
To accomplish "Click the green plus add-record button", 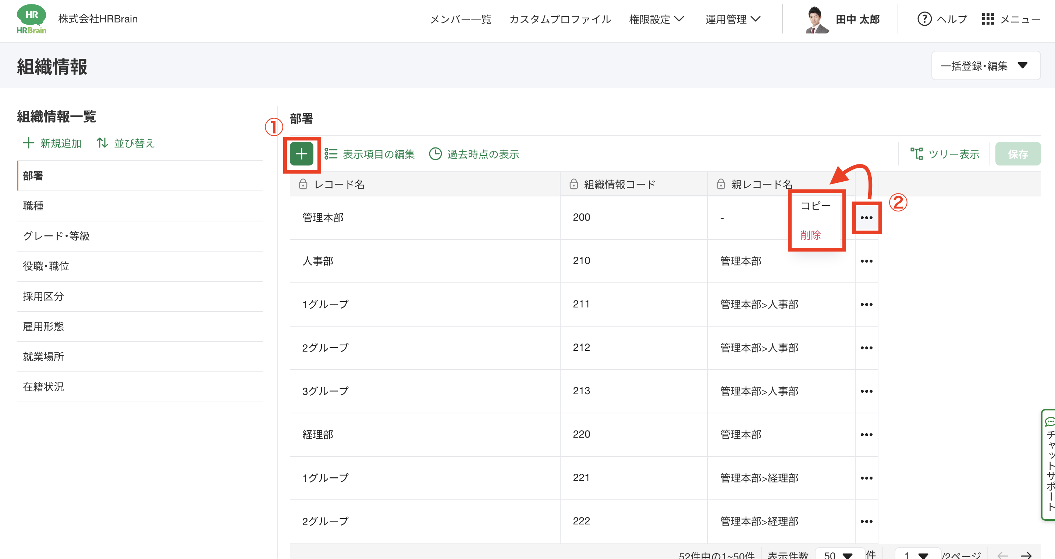I will (301, 154).
